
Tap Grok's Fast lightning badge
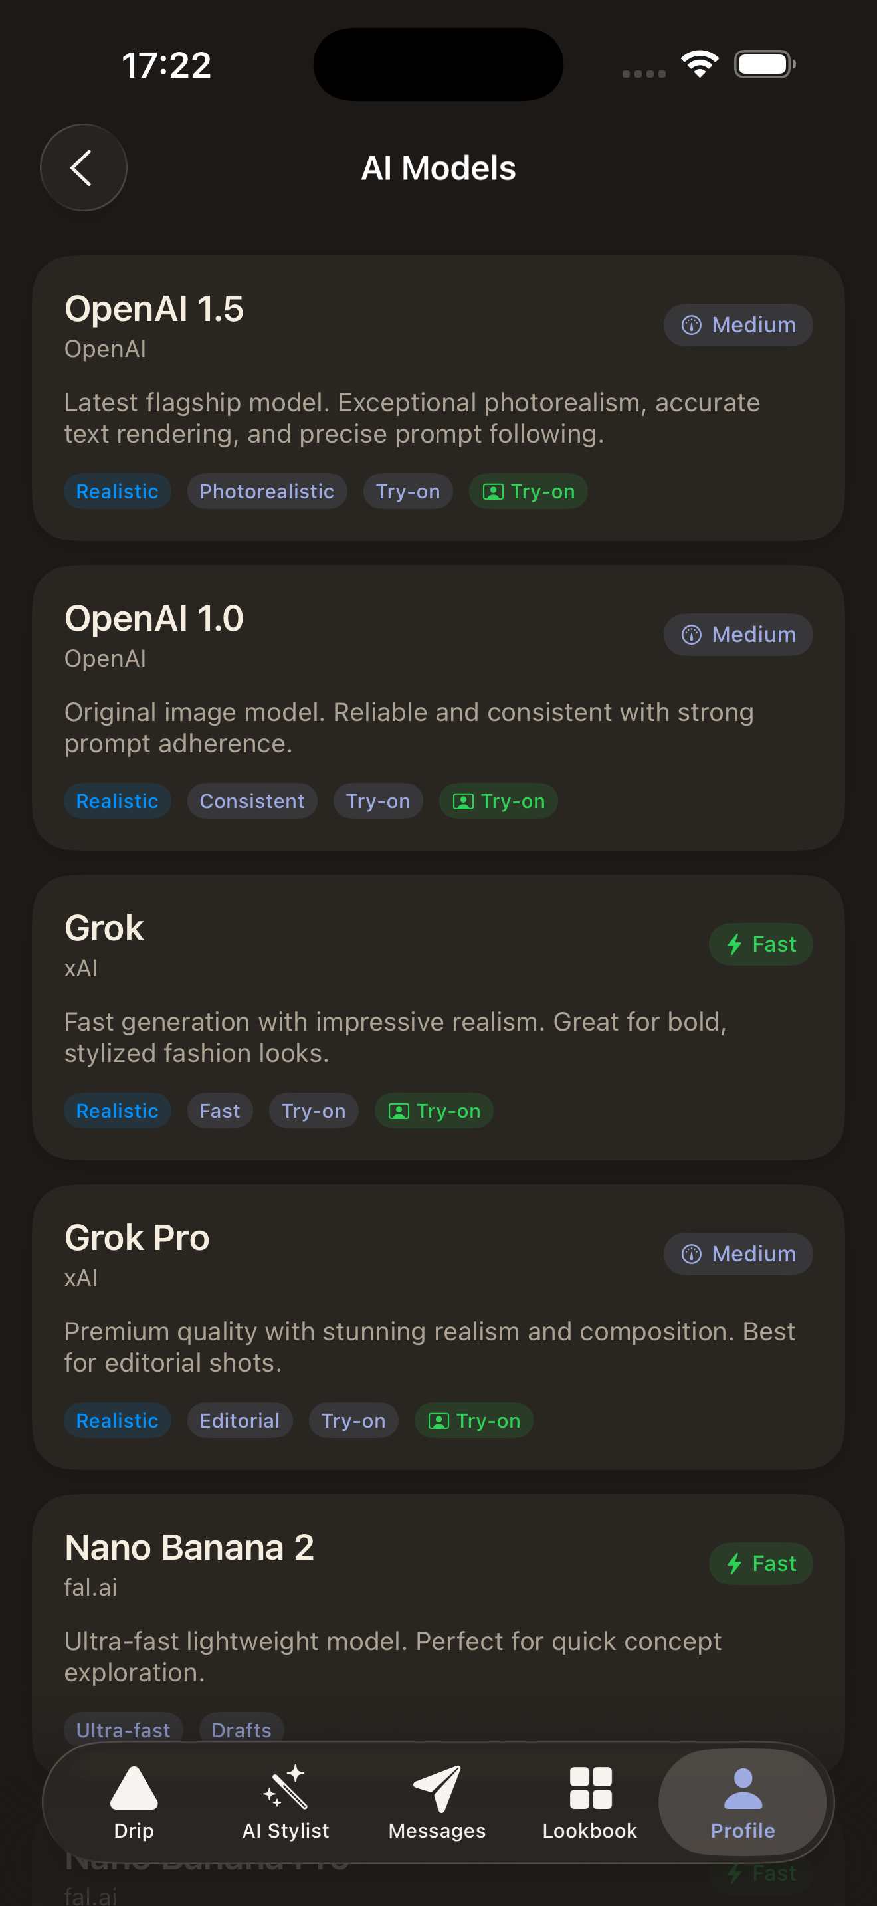pyautogui.click(x=760, y=944)
